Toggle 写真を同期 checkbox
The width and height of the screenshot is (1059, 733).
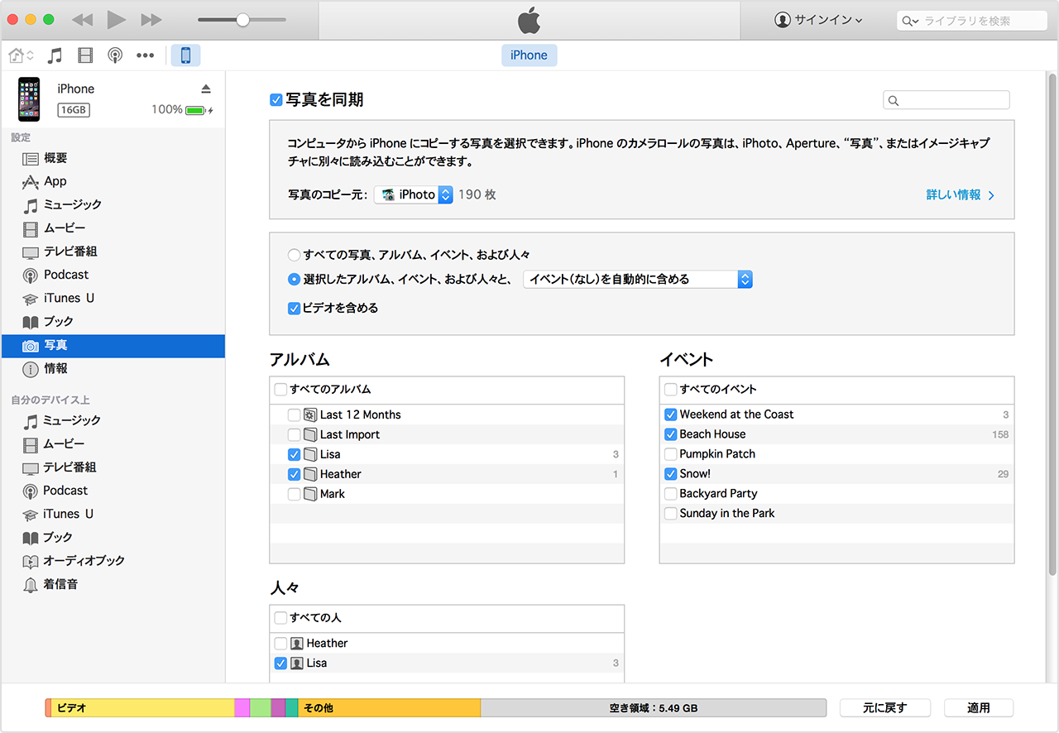pyautogui.click(x=276, y=100)
